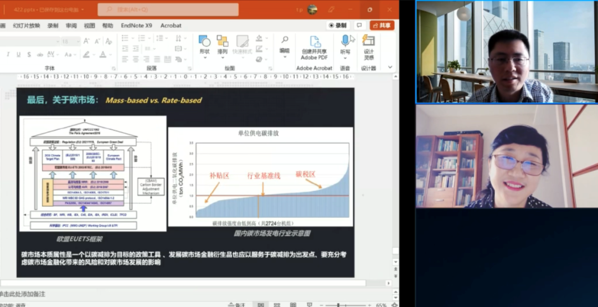The width and height of the screenshot is (598, 307).
Task: Click 创建并共享 Adobe PDF
Action: 314,48
